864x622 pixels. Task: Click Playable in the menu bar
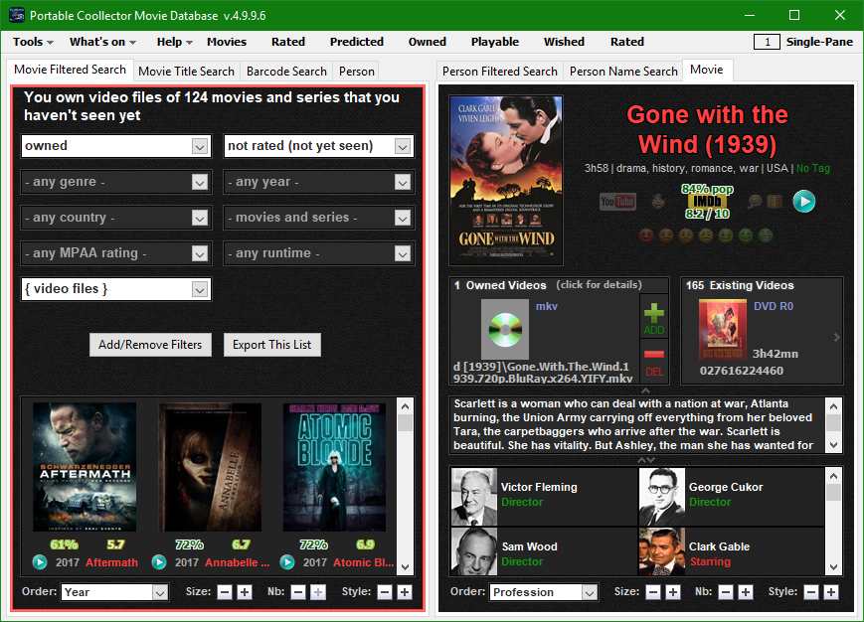tap(495, 42)
